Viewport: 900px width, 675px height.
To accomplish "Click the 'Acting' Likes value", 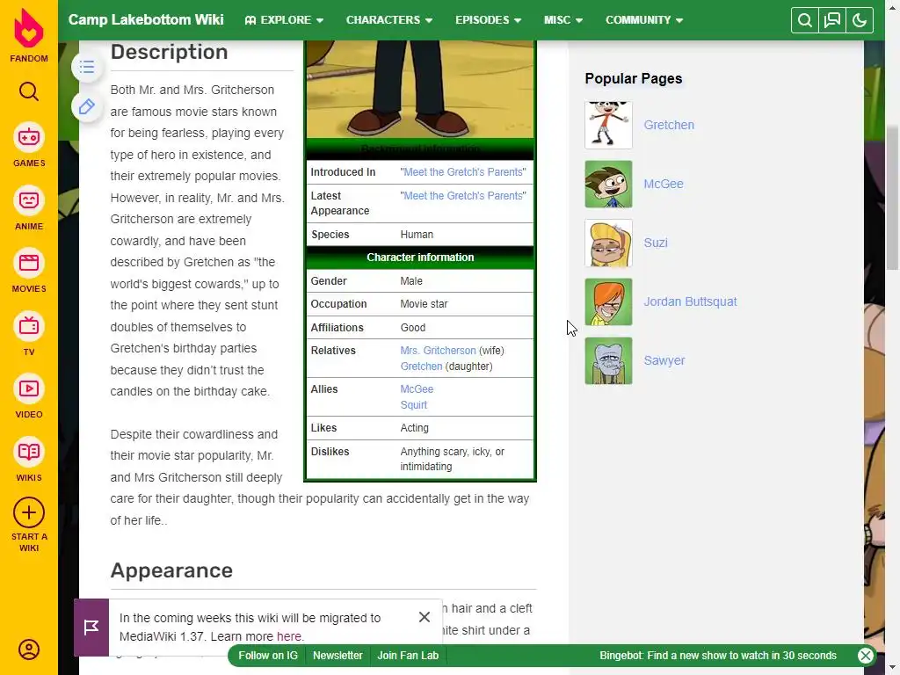I will (415, 428).
